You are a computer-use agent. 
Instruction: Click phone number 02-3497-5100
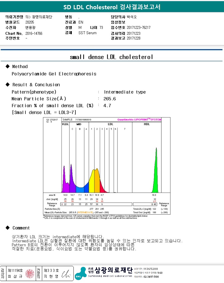151,277
